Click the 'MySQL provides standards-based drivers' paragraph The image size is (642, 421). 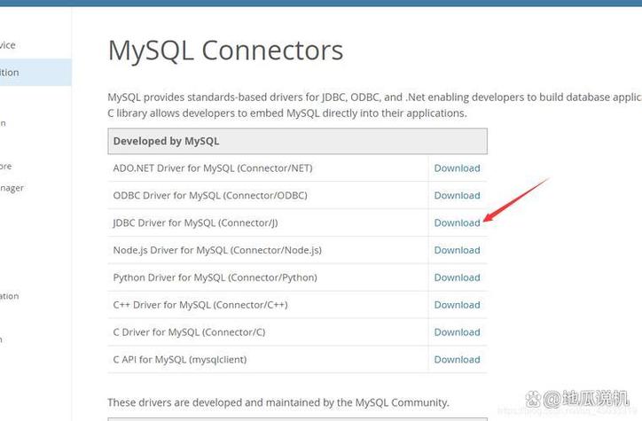pyautogui.click(x=374, y=105)
